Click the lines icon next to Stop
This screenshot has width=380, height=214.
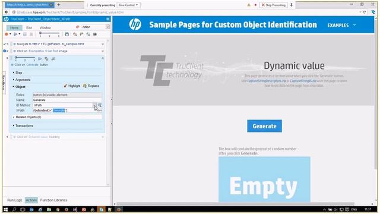tap(31, 34)
